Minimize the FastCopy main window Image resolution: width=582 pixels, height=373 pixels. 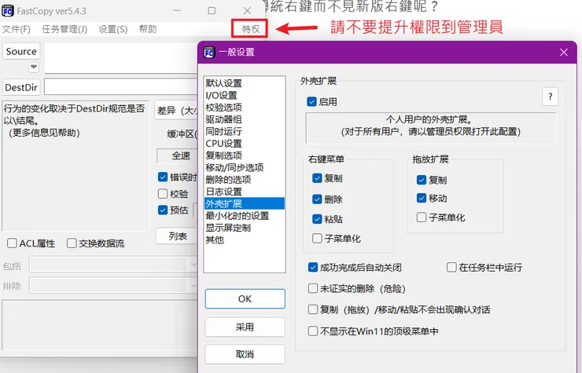177,11
